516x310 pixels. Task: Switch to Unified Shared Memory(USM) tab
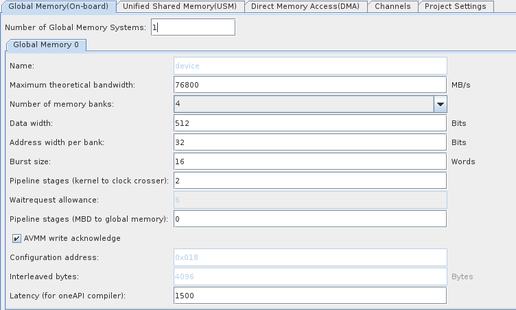click(x=178, y=6)
